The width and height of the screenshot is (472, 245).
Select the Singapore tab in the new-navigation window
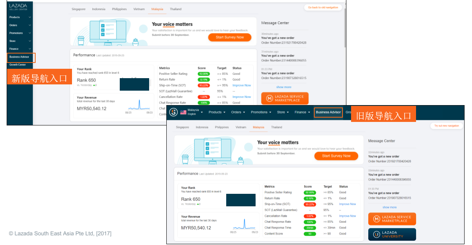pyautogui.click(x=78, y=9)
